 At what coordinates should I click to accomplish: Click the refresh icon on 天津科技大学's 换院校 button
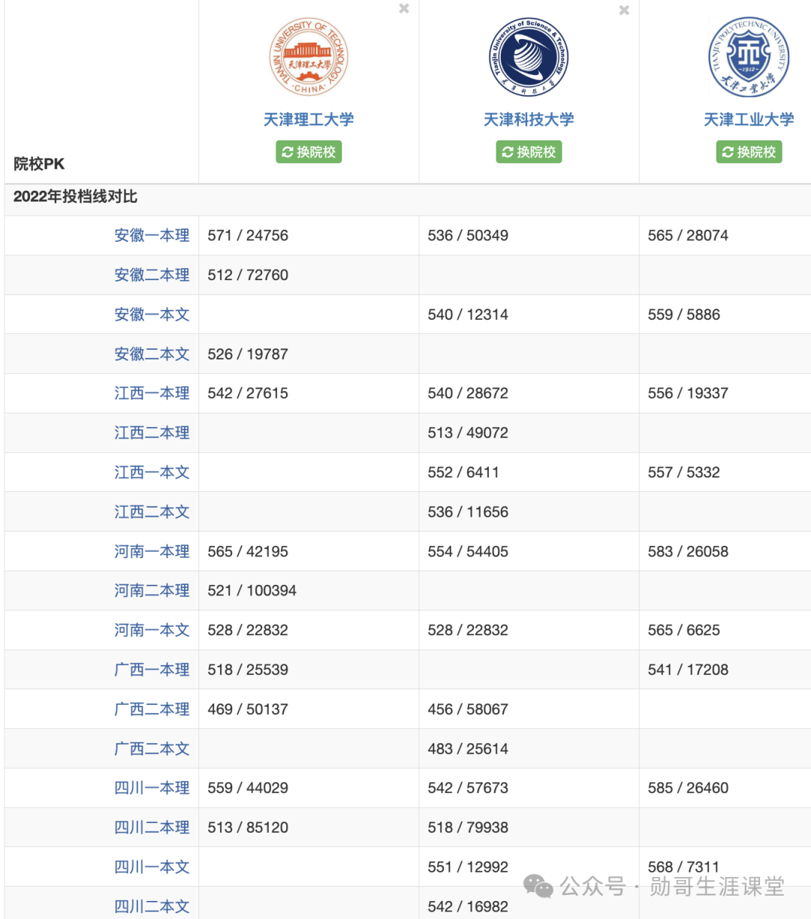tap(506, 152)
